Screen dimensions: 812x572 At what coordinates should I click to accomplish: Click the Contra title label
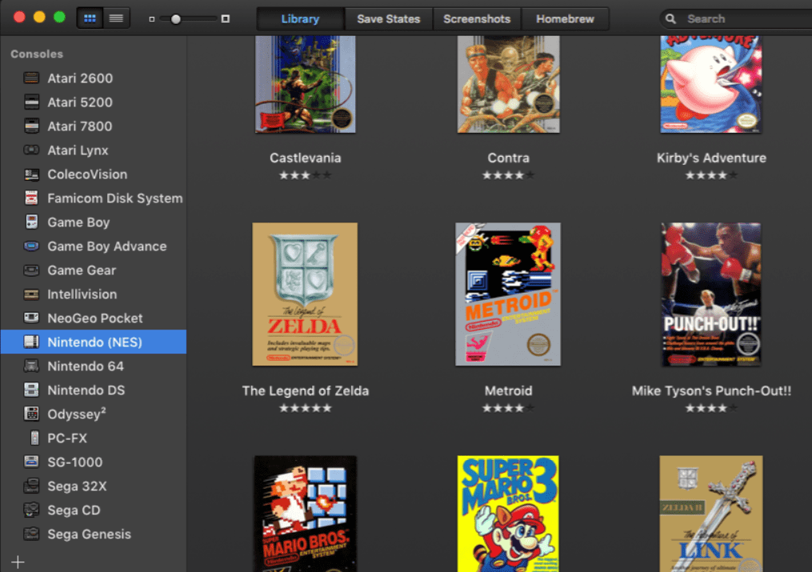pyautogui.click(x=509, y=158)
